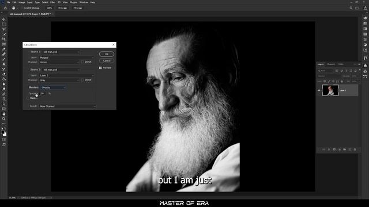Click the change screen mode icon

coord(4,144)
